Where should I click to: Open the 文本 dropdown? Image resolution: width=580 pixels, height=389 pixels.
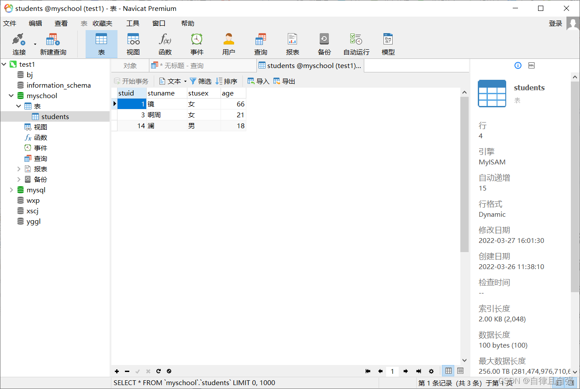(x=173, y=81)
